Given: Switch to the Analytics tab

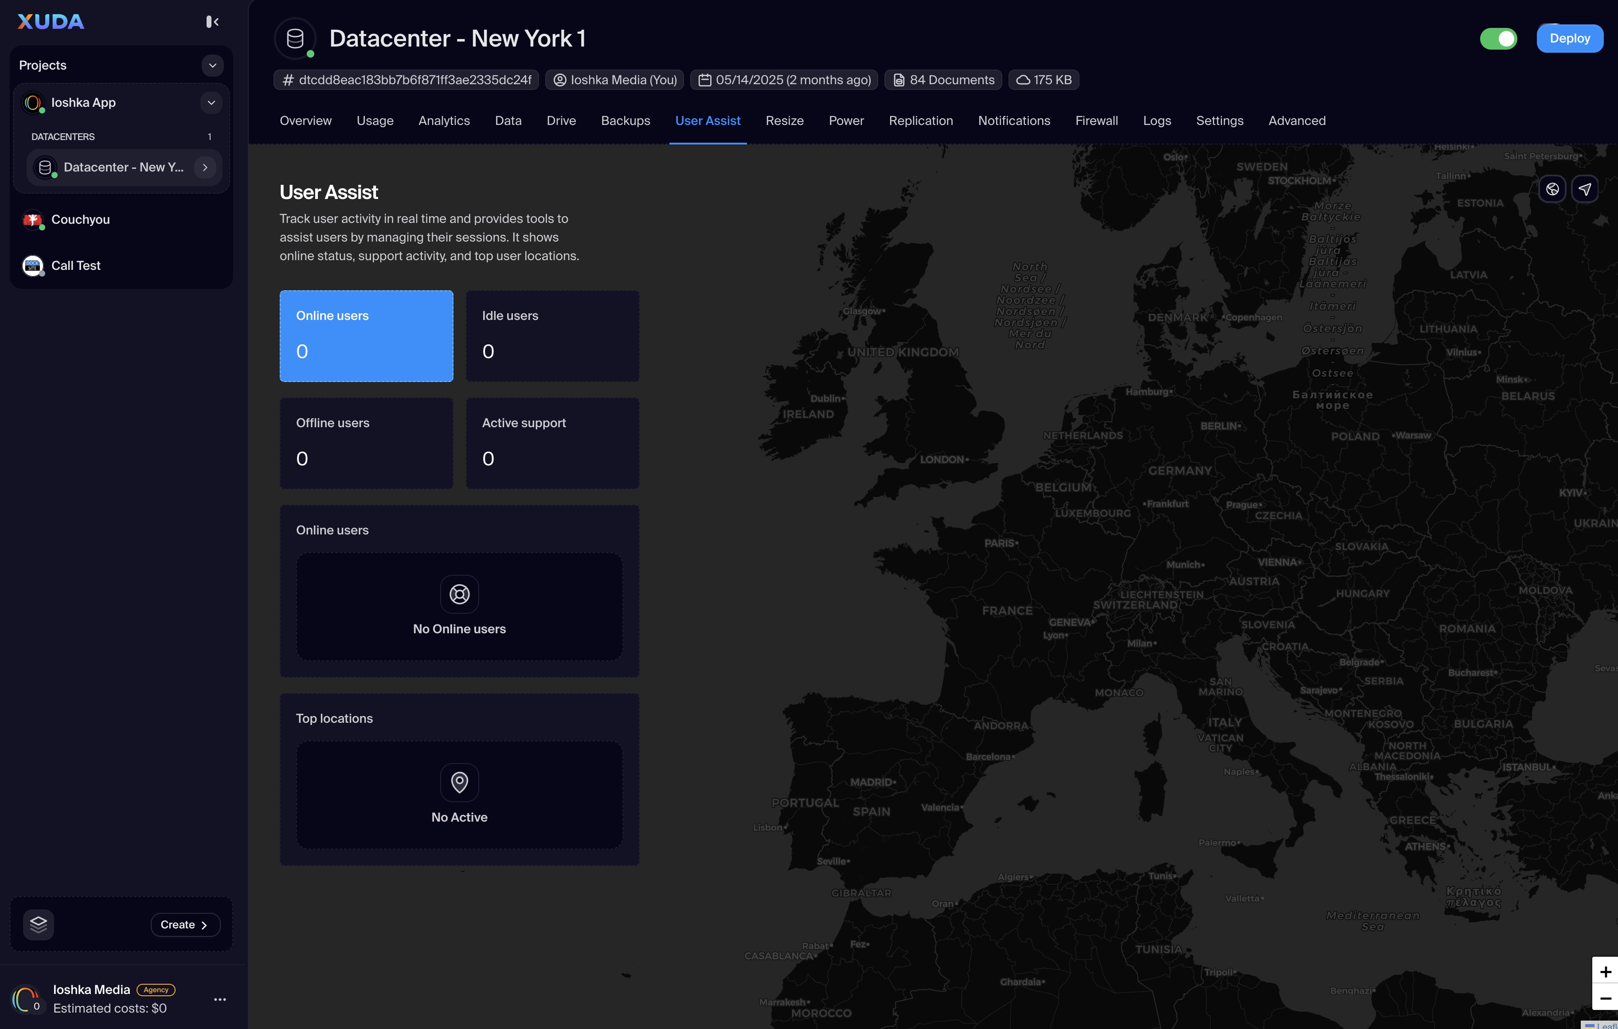Looking at the screenshot, I should (x=444, y=121).
